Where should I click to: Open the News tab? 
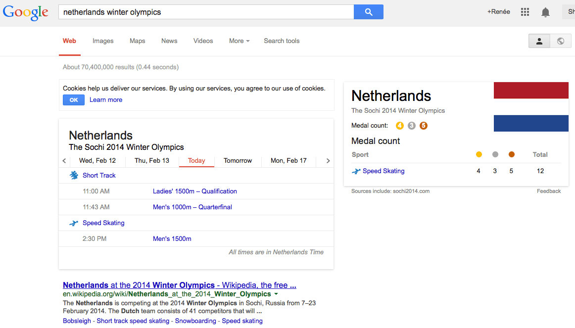point(169,41)
